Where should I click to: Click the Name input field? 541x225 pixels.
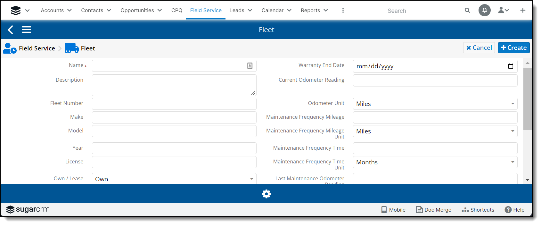[x=174, y=66]
